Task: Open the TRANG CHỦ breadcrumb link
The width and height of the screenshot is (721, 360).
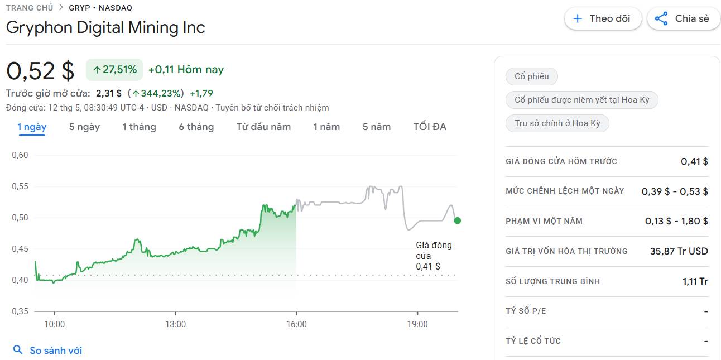Action: click(x=30, y=8)
